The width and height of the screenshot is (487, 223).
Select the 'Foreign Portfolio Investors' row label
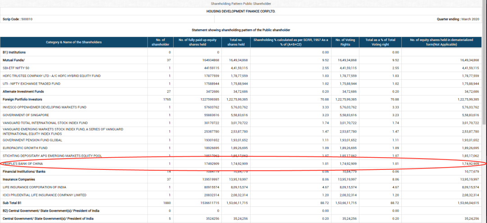pyautogui.click(x=23, y=99)
